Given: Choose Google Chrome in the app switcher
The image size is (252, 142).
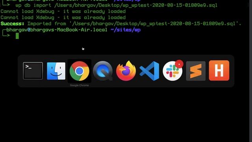Looking at the screenshot, I should tap(80, 71).
